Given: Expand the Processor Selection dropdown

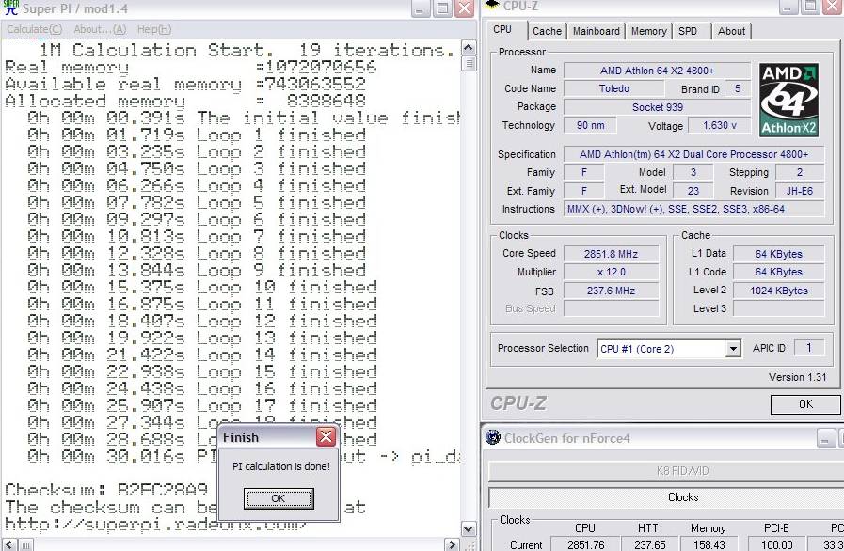Looking at the screenshot, I should [733, 349].
